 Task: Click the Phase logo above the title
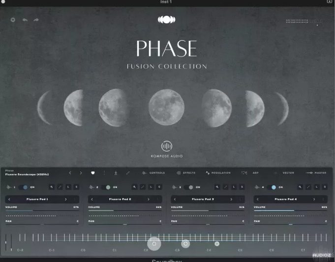tap(167, 20)
